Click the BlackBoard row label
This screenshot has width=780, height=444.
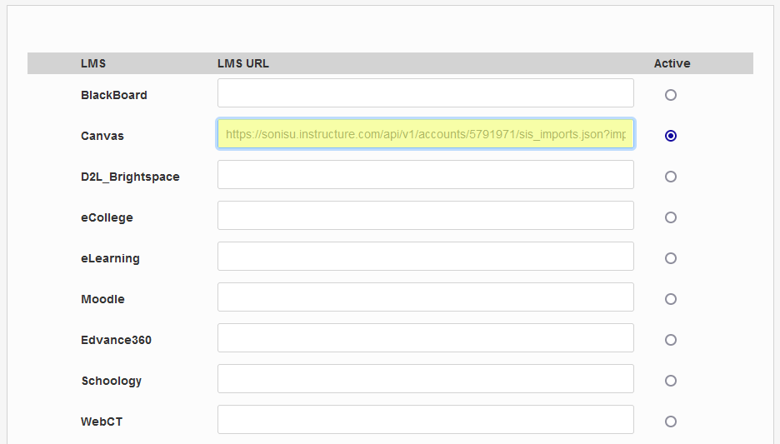click(114, 95)
